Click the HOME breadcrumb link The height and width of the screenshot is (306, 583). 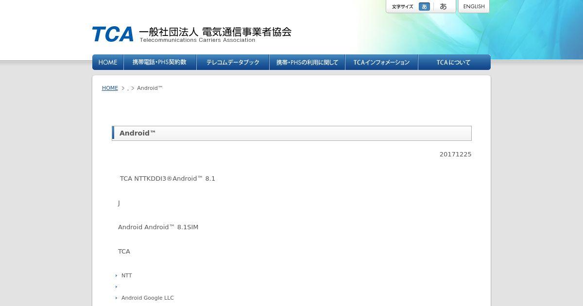click(x=110, y=88)
